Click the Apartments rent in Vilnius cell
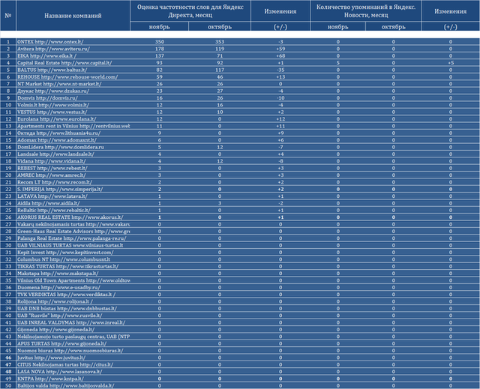 [73, 126]
